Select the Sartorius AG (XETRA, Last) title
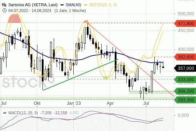 tap(33, 5)
